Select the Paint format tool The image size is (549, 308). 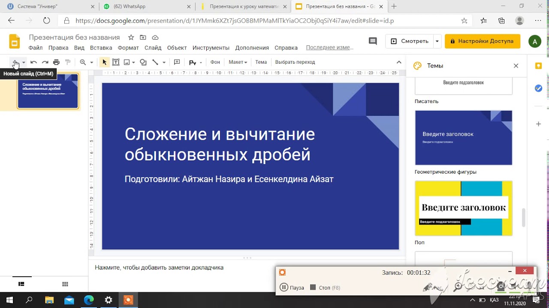pyautogui.click(x=68, y=62)
